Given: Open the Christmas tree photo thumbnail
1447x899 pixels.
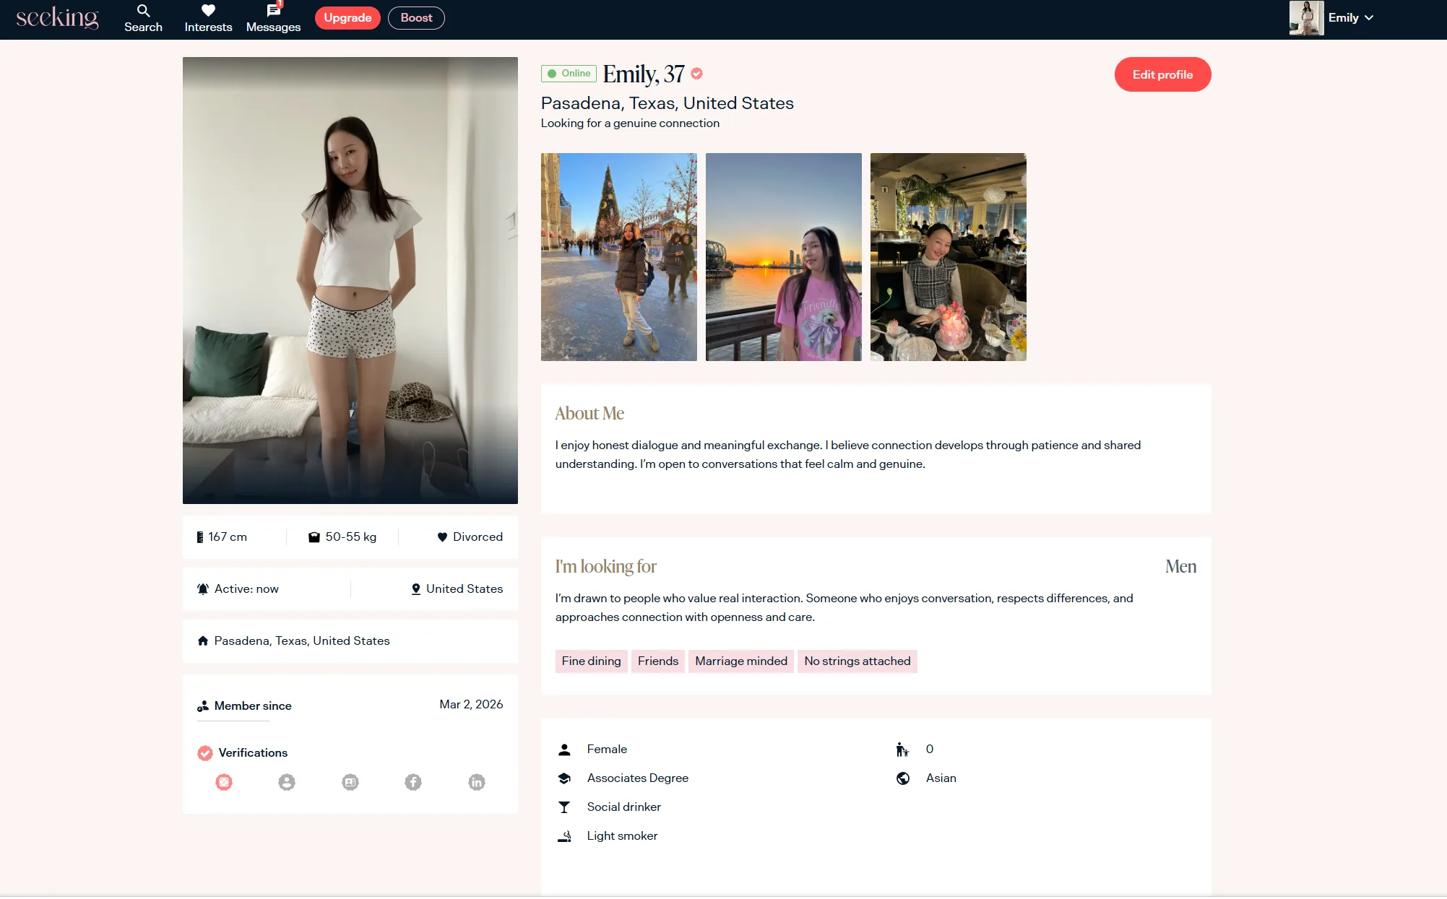Looking at the screenshot, I should tap(618, 257).
